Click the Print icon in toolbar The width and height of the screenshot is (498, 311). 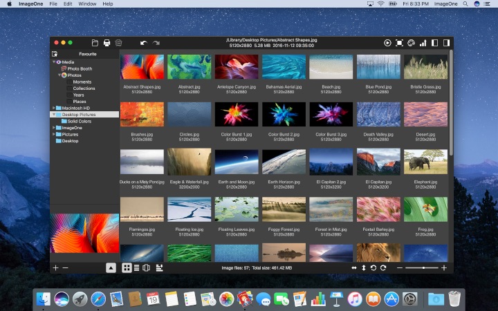coord(107,43)
